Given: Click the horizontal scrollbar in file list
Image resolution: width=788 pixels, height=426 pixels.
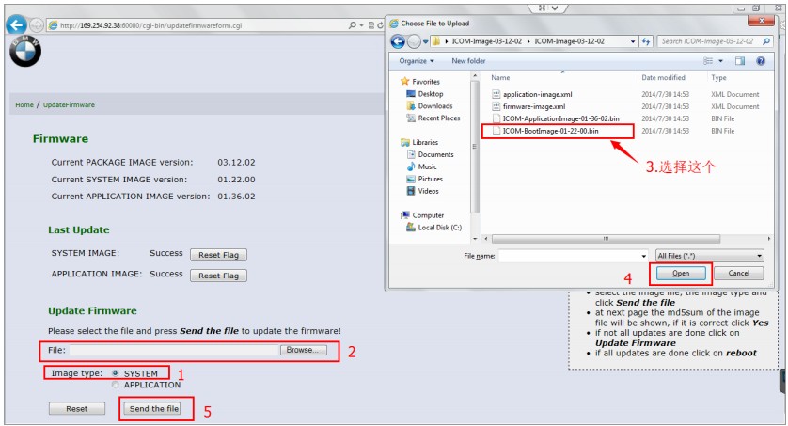Looking at the screenshot, I should click(606, 239).
